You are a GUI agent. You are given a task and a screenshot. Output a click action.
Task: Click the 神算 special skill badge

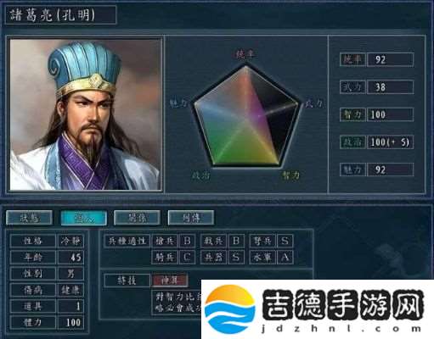coord(170,281)
